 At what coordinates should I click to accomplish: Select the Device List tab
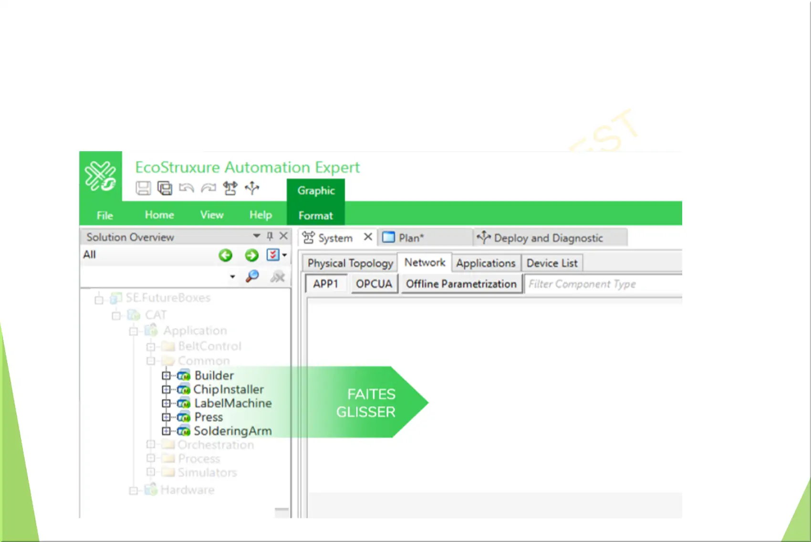pos(552,263)
